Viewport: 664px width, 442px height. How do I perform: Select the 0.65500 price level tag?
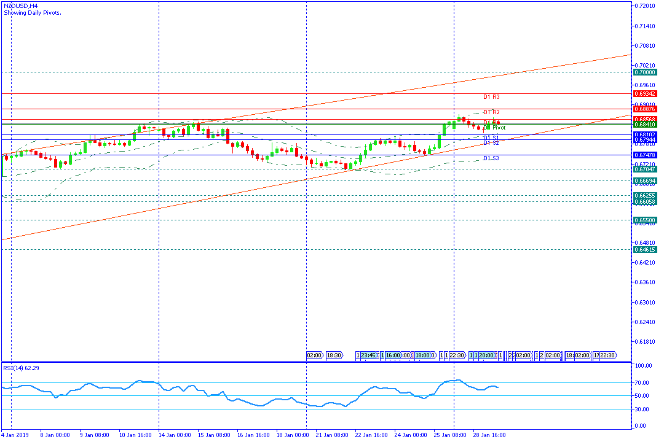click(x=645, y=220)
